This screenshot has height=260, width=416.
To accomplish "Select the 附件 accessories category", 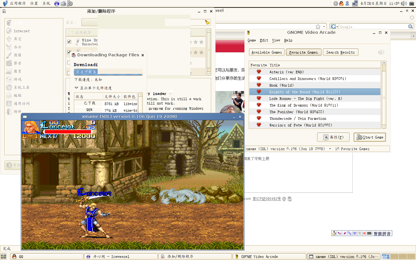I will pyautogui.click(x=34, y=112).
